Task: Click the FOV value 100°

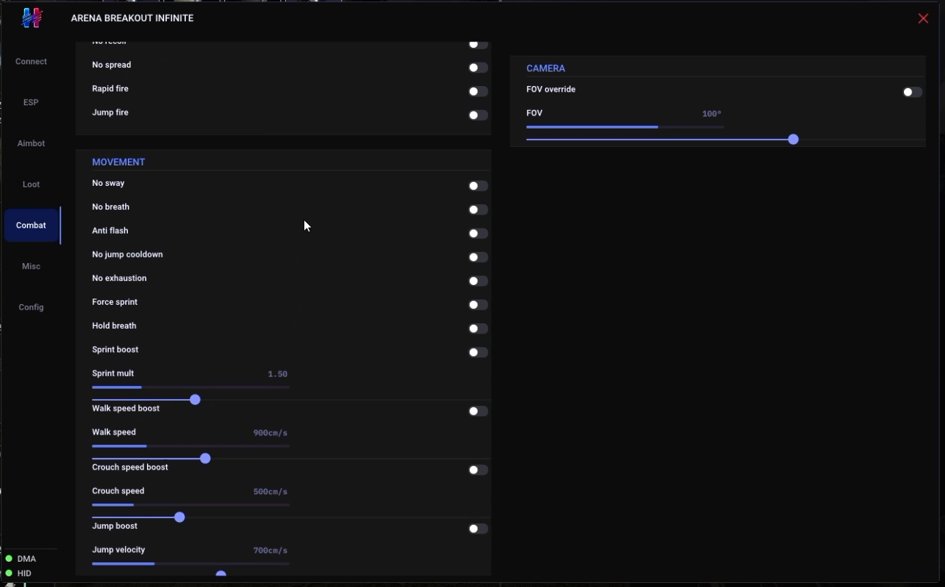Action: [712, 114]
